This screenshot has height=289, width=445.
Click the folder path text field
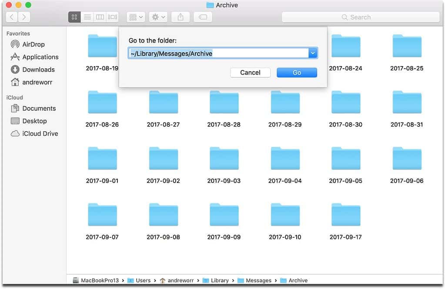click(x=218, y=53)
